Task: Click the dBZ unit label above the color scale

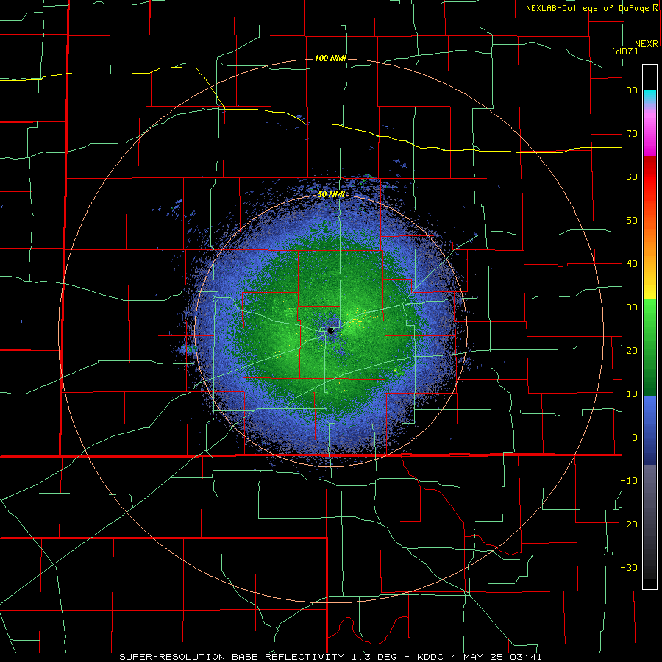Action: [x=624, y=51]
